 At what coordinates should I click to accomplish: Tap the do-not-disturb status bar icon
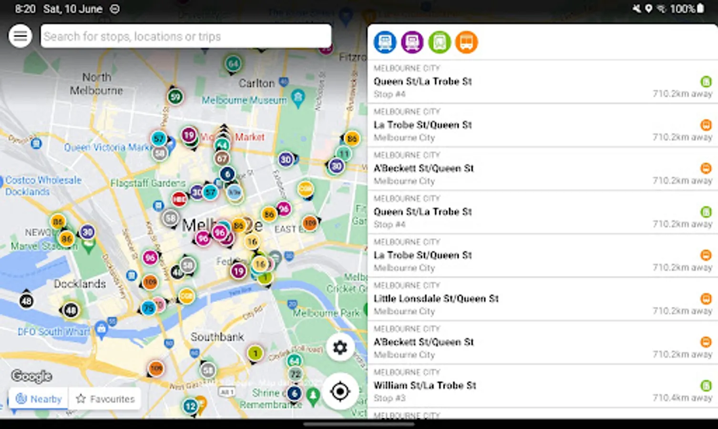tap(115, 9)
